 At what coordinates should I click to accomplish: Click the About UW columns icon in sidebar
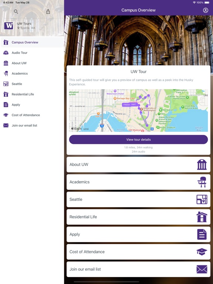pos(6,63)
